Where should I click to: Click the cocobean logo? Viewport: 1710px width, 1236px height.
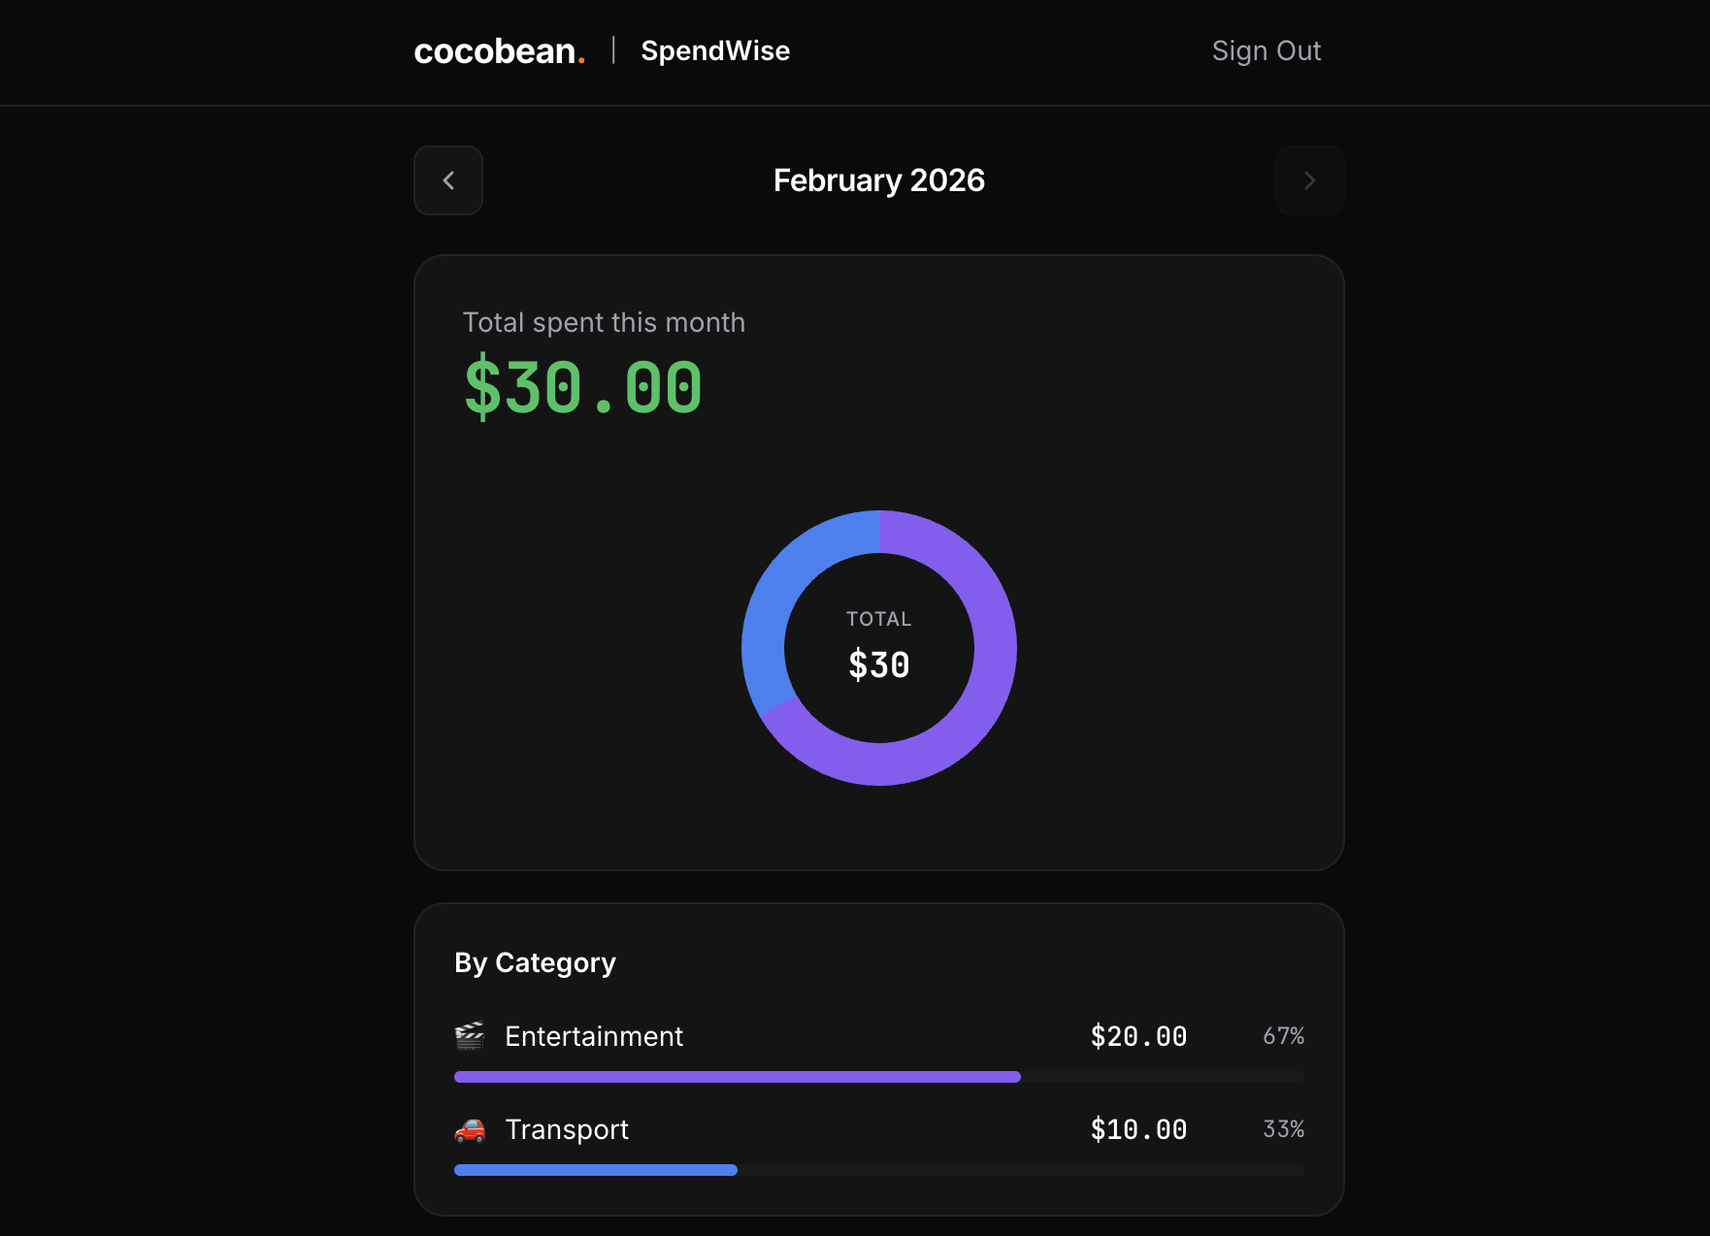coord(498,50)
